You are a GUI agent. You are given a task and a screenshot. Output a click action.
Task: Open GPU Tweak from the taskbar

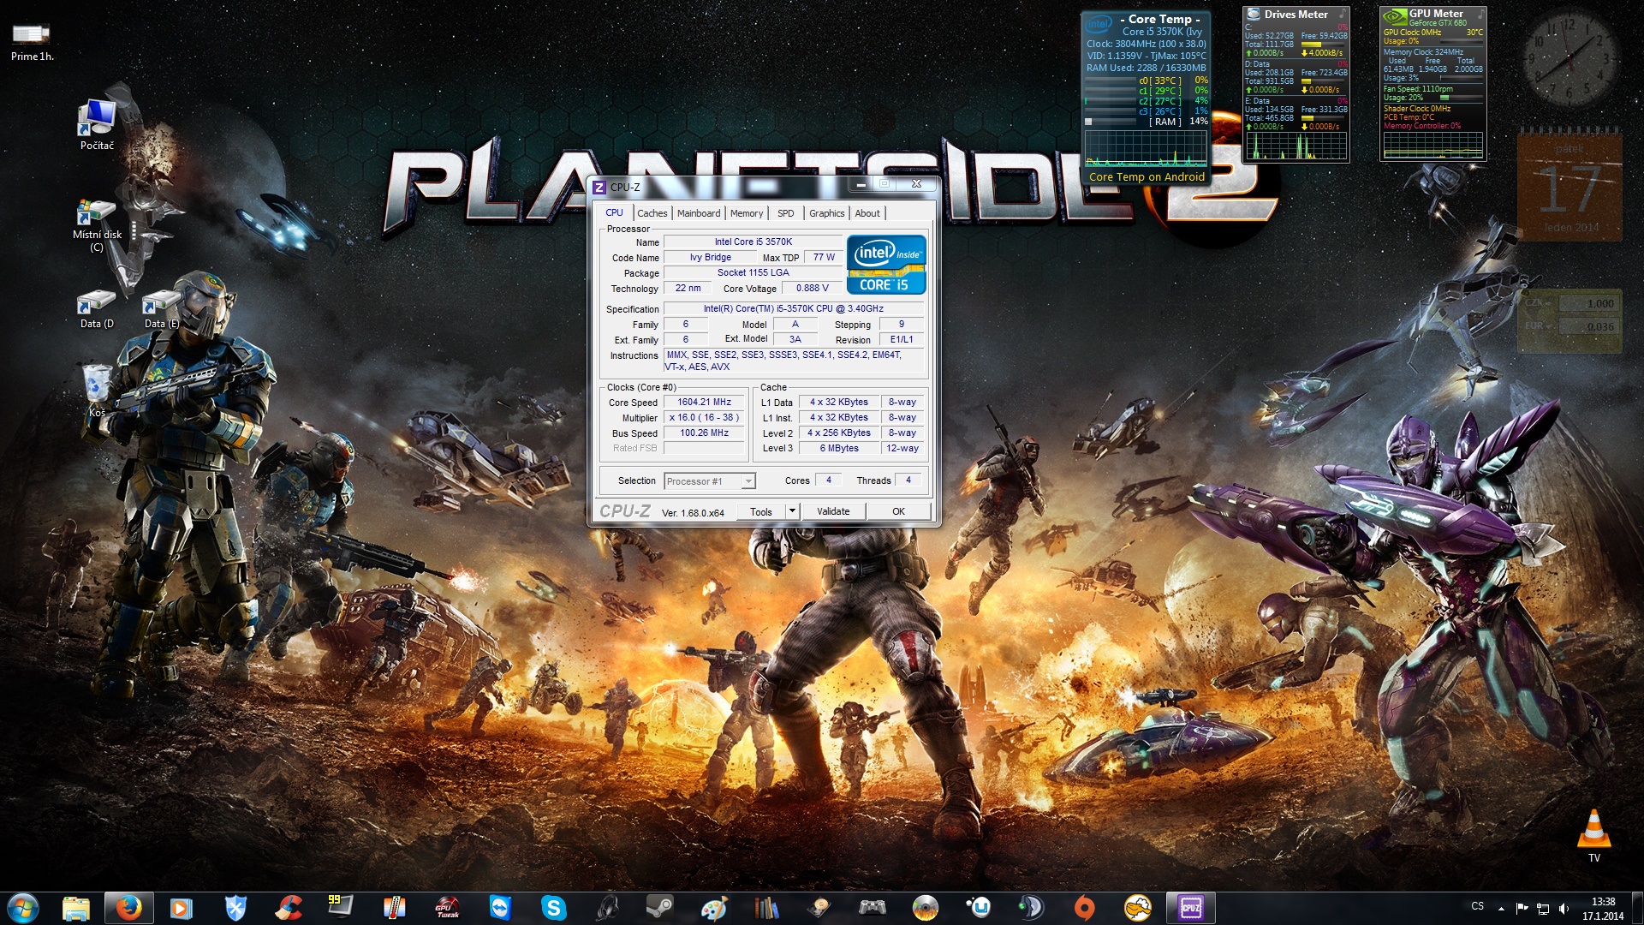447,908
